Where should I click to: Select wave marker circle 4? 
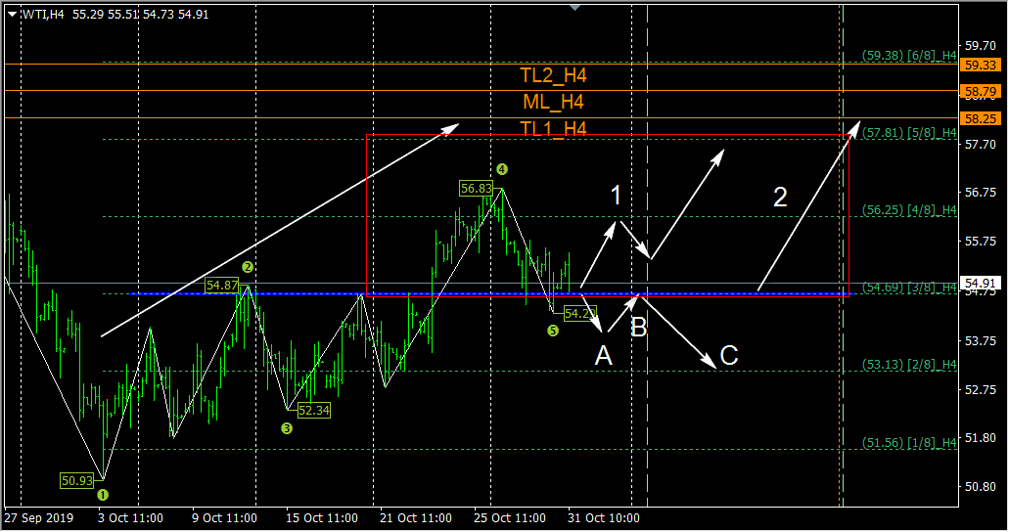502,169
